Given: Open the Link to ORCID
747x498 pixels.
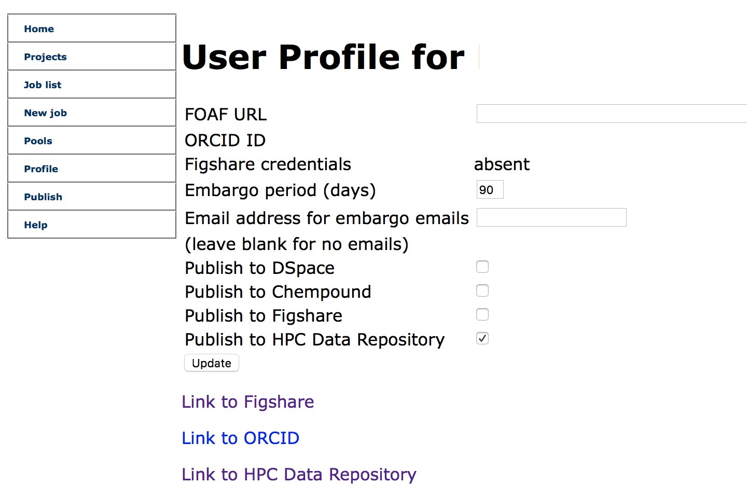Looking at the screenshot, I should pos(240,438).
